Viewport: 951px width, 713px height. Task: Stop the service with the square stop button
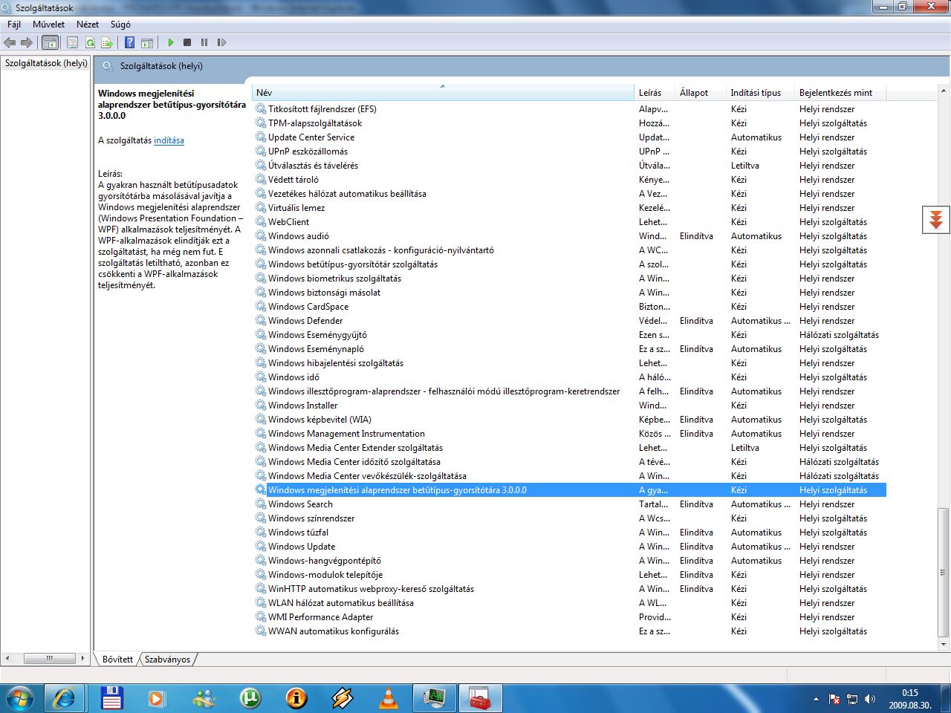click(x=187, y=42)
